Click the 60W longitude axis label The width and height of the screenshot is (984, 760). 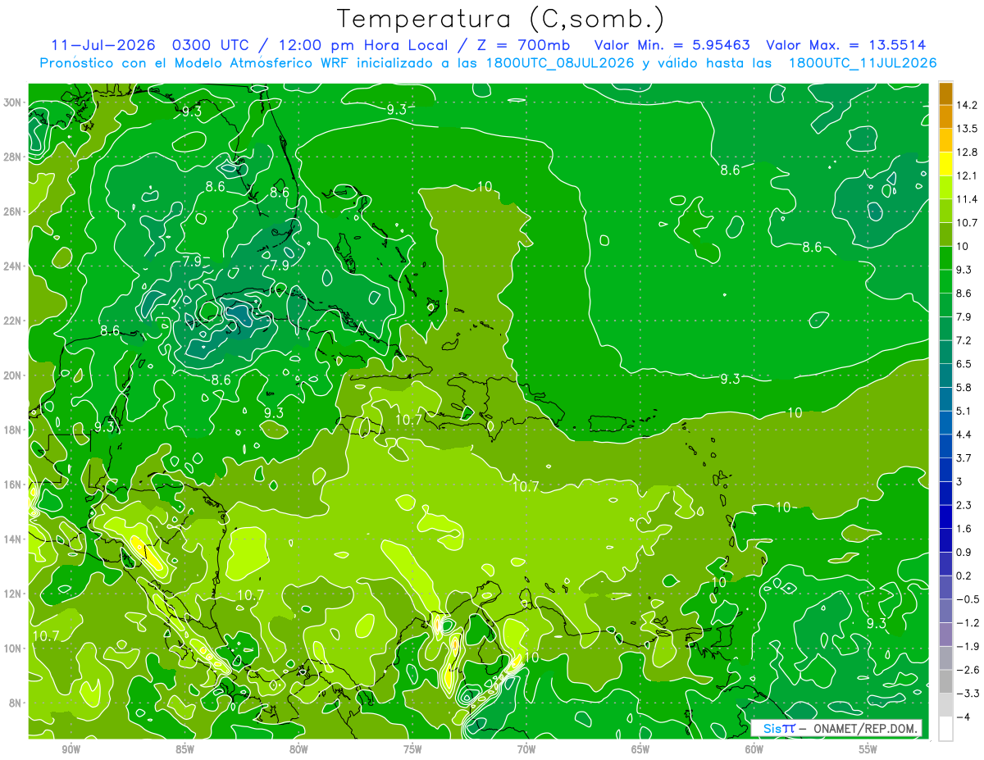point(754,749)
